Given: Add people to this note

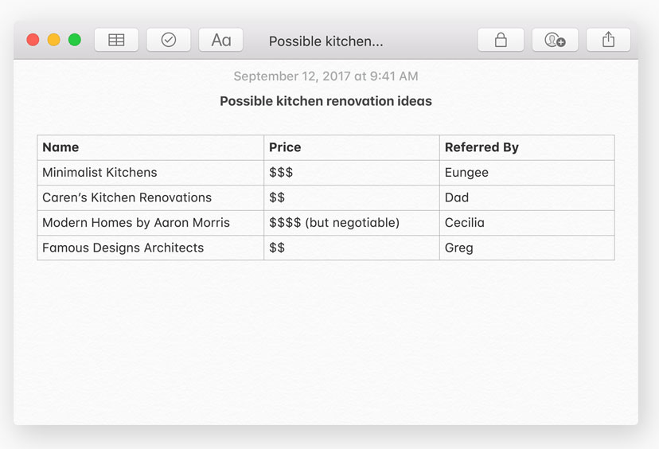Looking at the screenshot, I should 555,40.
